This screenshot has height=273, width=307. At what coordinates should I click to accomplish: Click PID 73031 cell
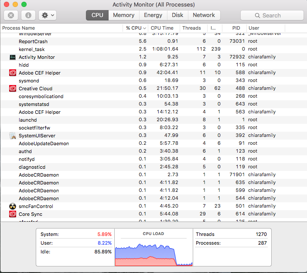point(237,41)
